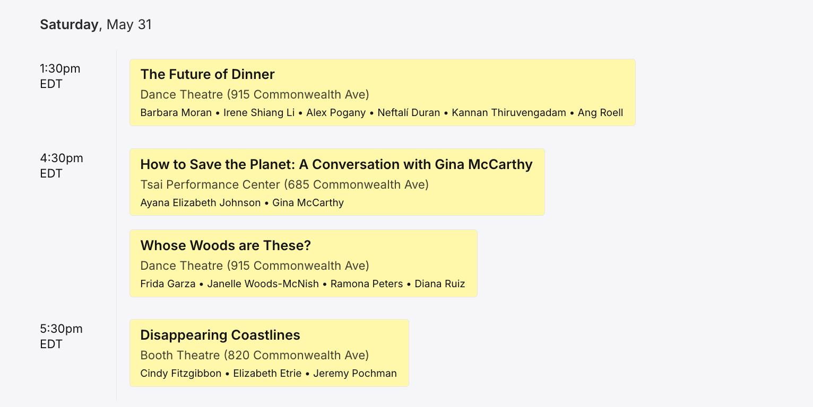Select speaker Ang Roell

600,112
